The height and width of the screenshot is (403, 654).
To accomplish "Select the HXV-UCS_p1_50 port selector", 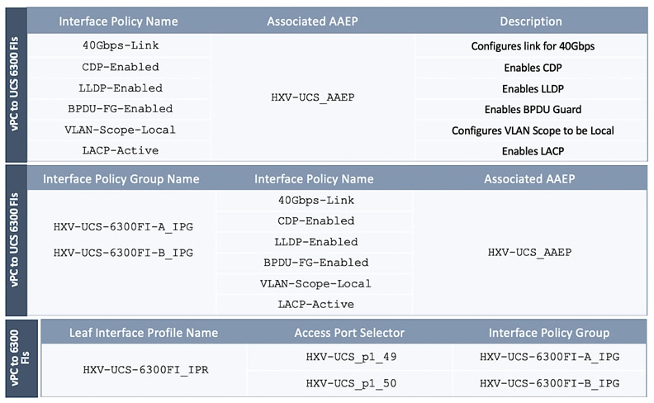I will point(349,383).
